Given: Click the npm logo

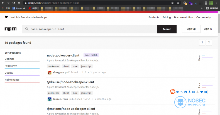Looking at the screenshot, I should 11,29.
